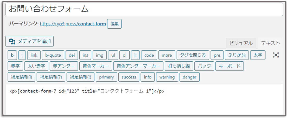Click inside the shortcode text editor area
This screenshot has height=118, width=287.
[144, 100]
